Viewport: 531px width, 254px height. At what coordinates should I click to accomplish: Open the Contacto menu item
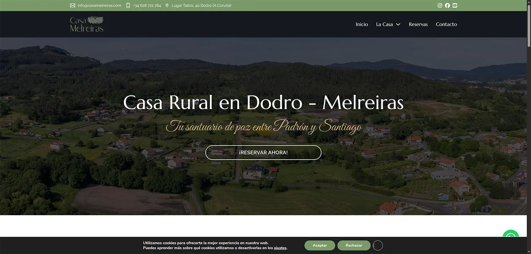pos(446,24)
